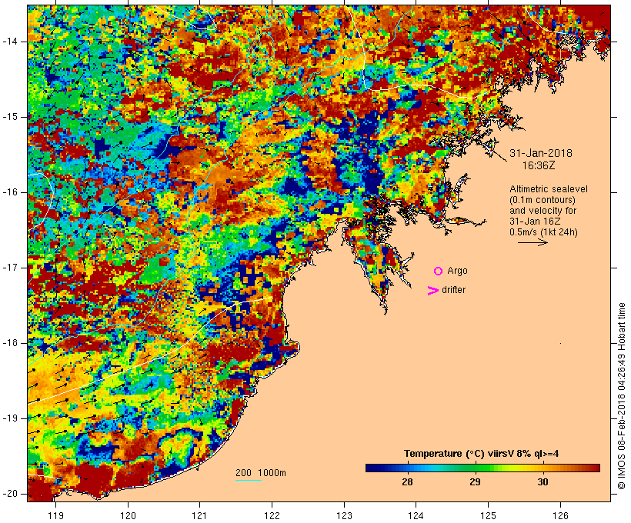
Task: Click the IMOS copyright timestamp text
Action: 622,396
